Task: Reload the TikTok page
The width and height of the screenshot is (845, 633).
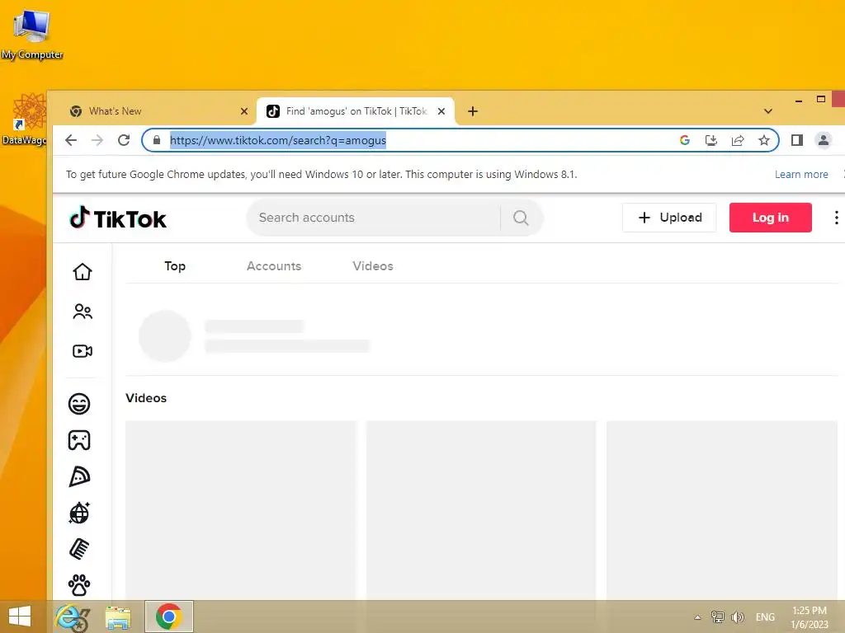Action: (124, 140)
